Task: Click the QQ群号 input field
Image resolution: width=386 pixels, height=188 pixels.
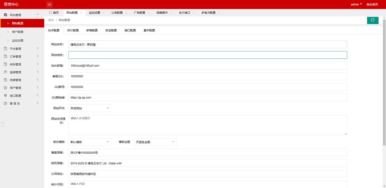Action: pos(208,87)
